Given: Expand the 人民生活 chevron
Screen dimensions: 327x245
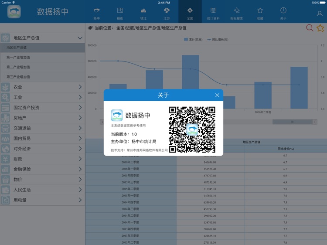Looking at the screenshot, I should [x=80, y=190].
